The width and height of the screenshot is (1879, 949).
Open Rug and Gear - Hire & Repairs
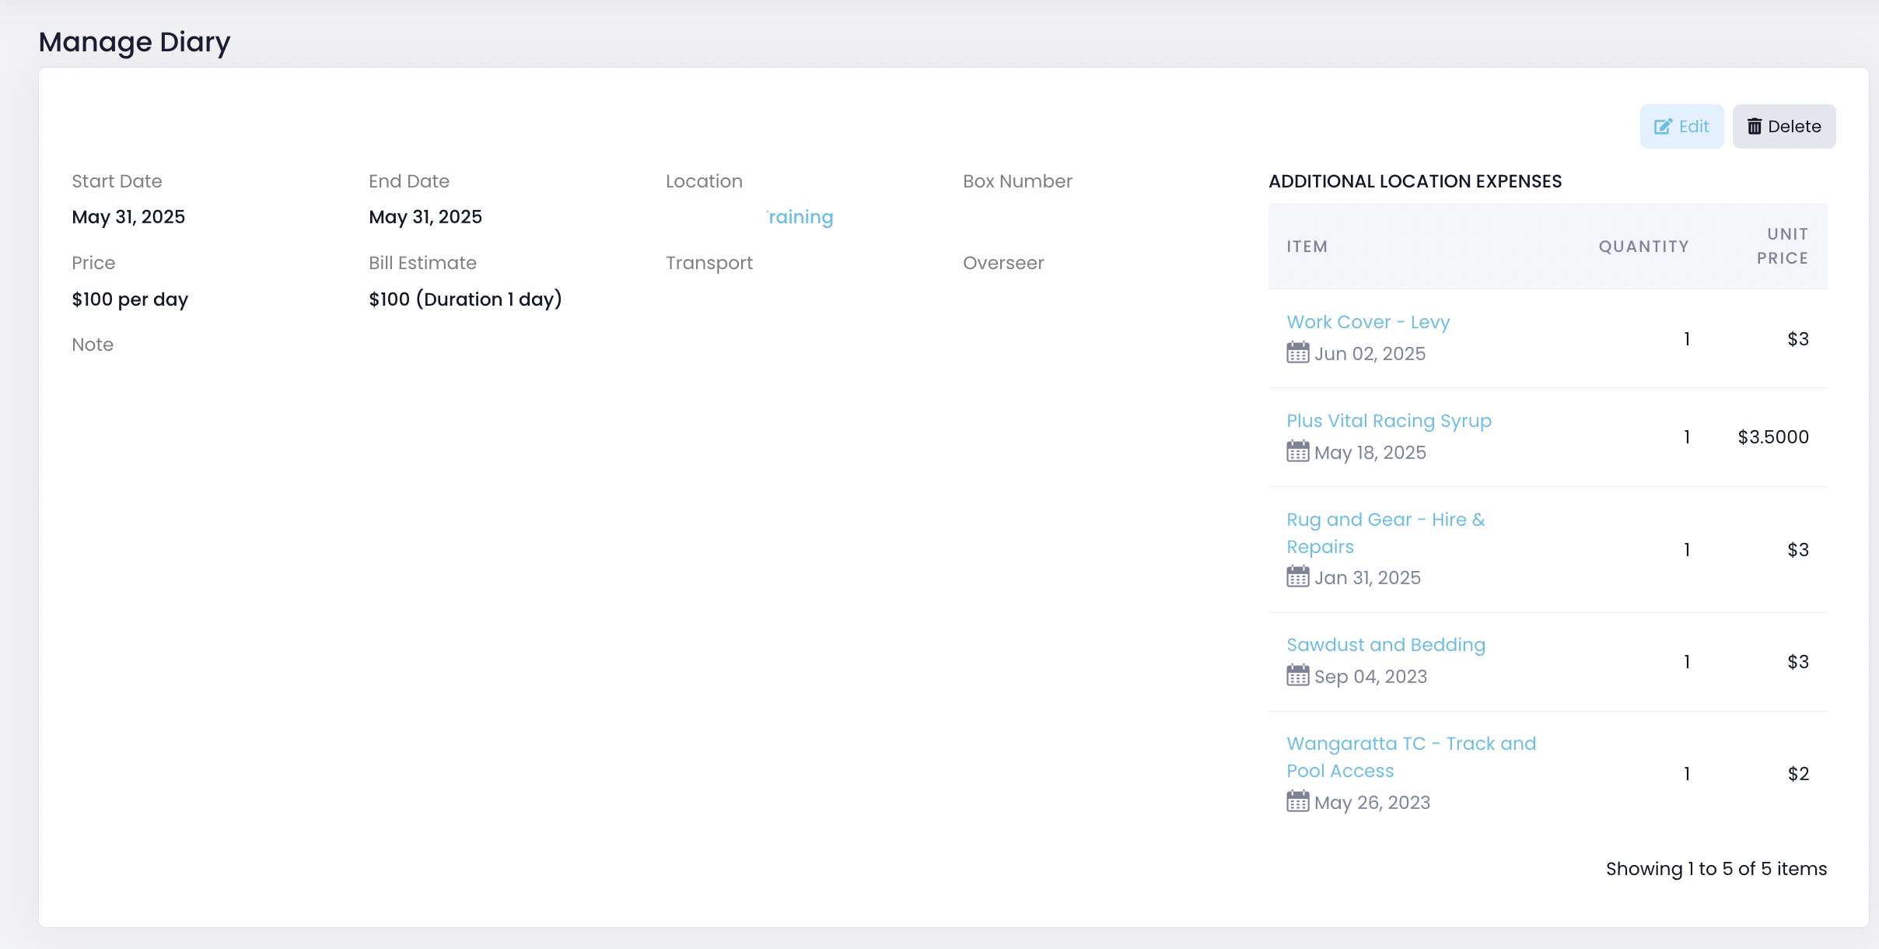pyautogui.click(x=1385, y=520)
